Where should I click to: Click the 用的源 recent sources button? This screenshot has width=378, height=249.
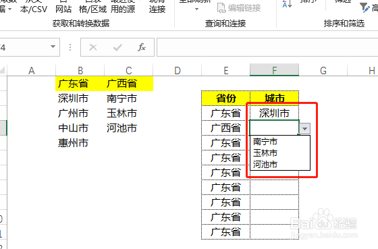(123, 7)
